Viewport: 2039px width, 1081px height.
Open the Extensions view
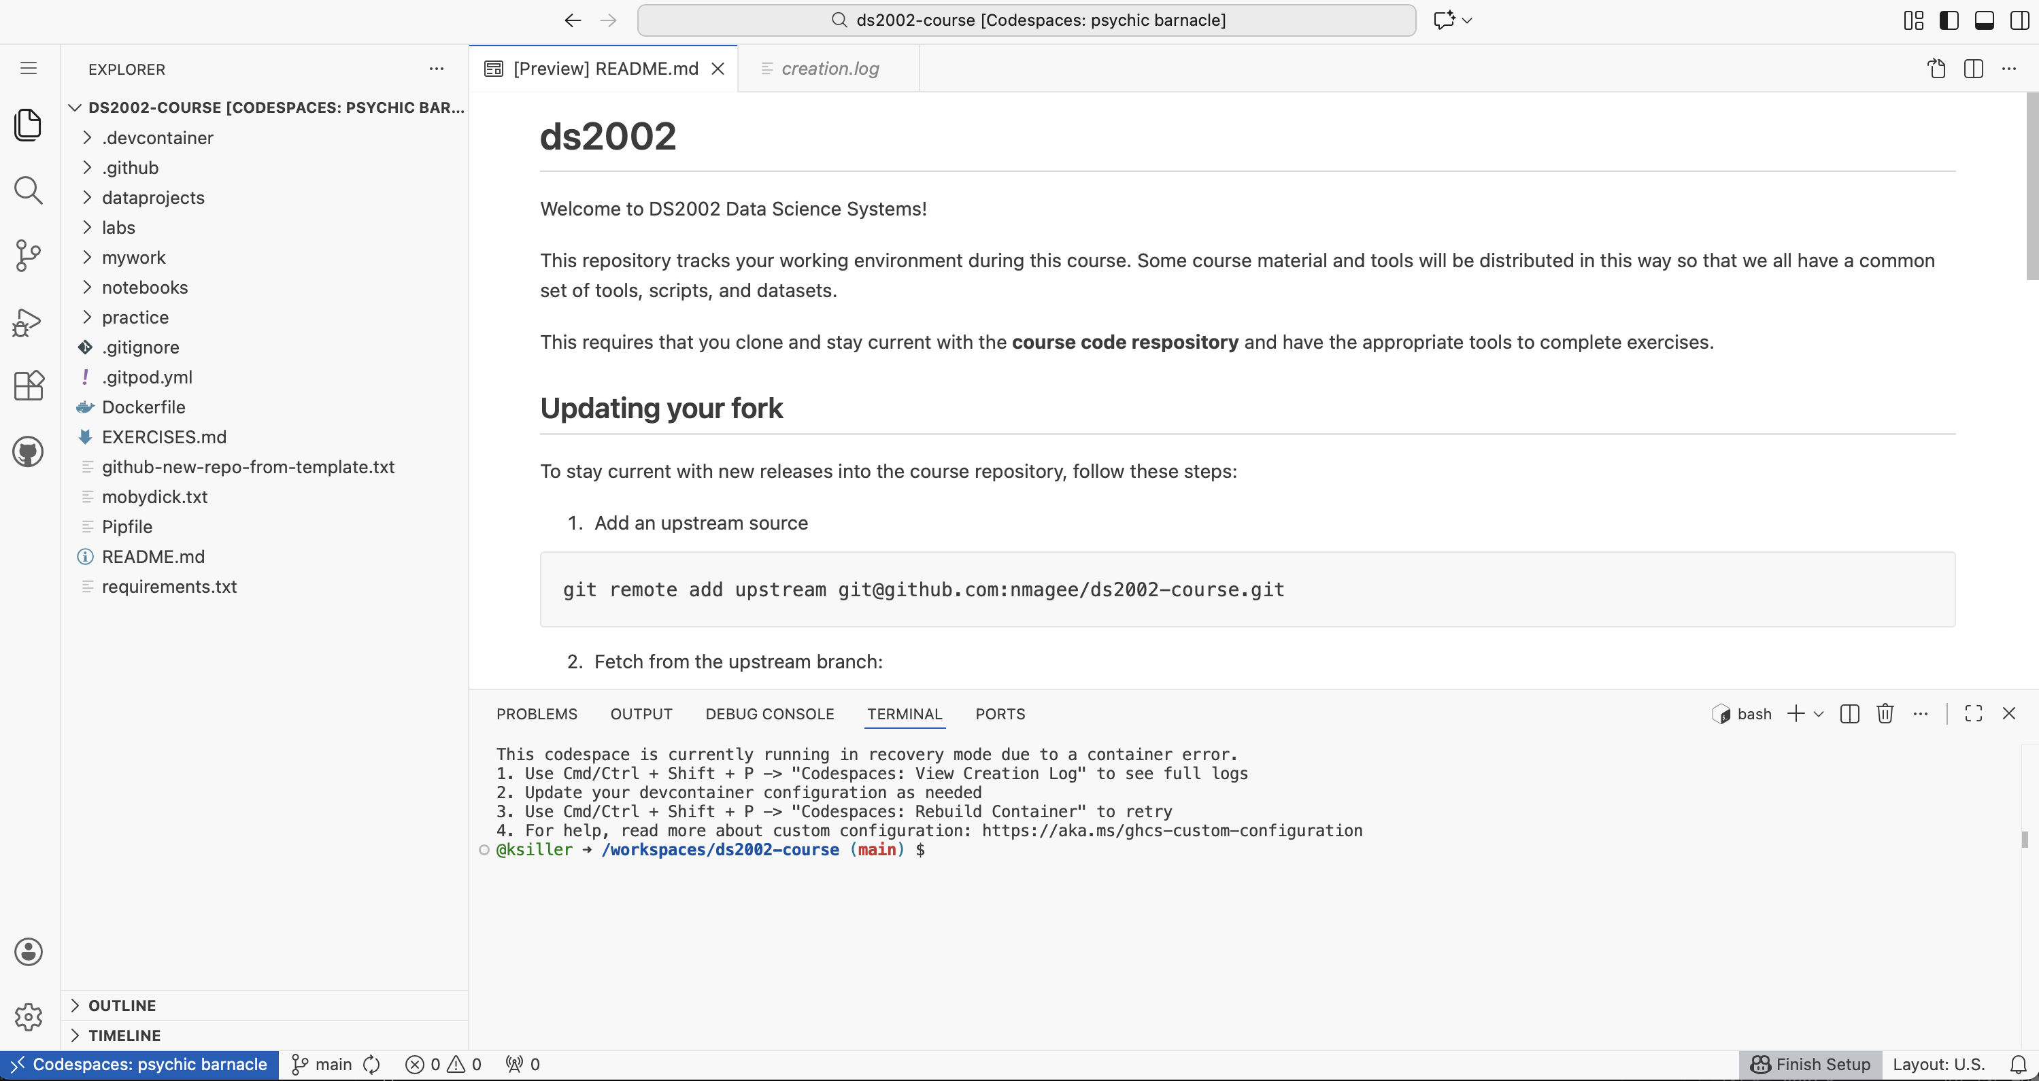tap(29, 385)
